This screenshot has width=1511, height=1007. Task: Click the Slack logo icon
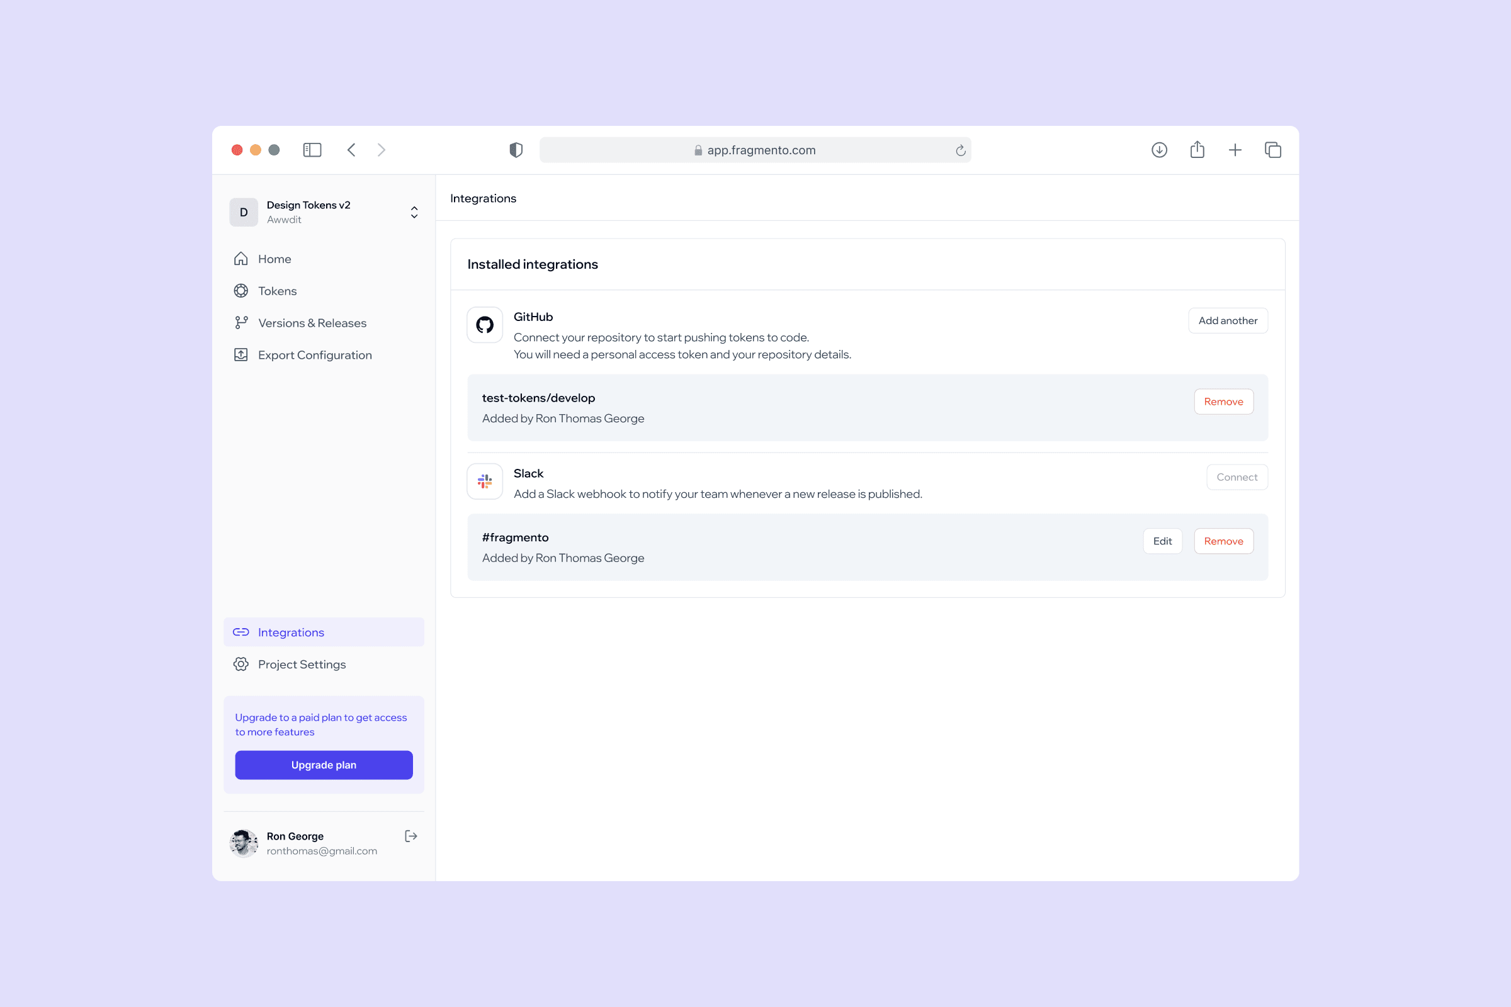tap(484, 481)
